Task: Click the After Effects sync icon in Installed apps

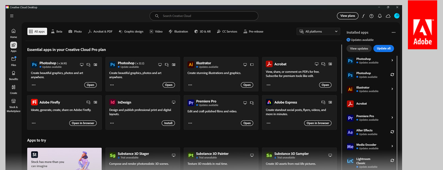Action: (x=392, y=132)
